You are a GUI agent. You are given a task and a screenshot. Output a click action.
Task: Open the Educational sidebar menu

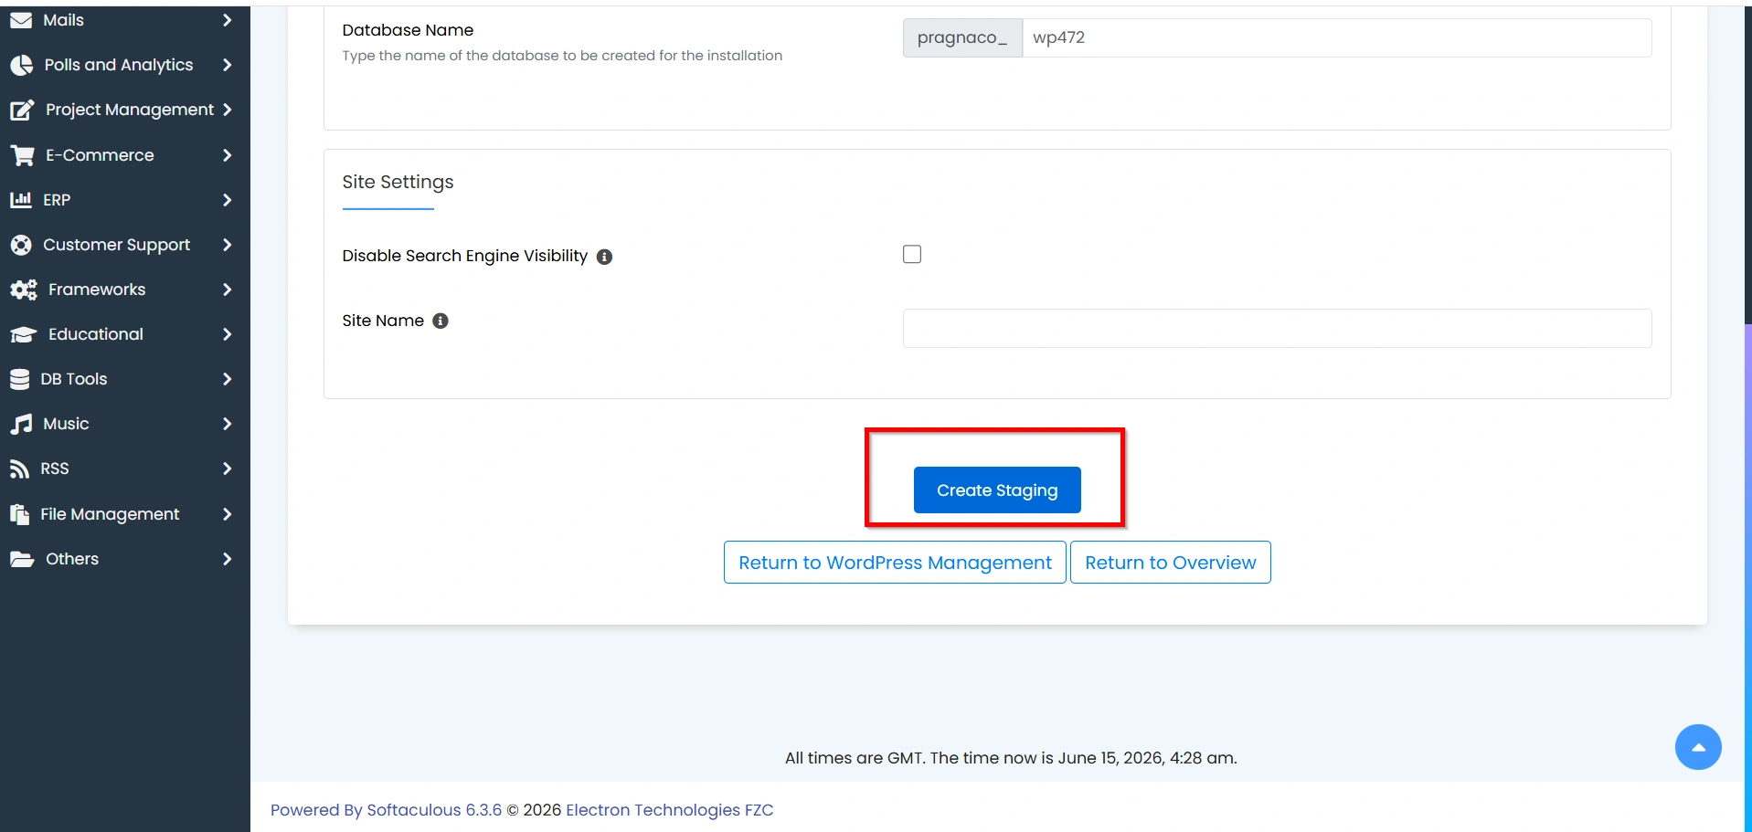pyautogui.click(x=125, y=334)
